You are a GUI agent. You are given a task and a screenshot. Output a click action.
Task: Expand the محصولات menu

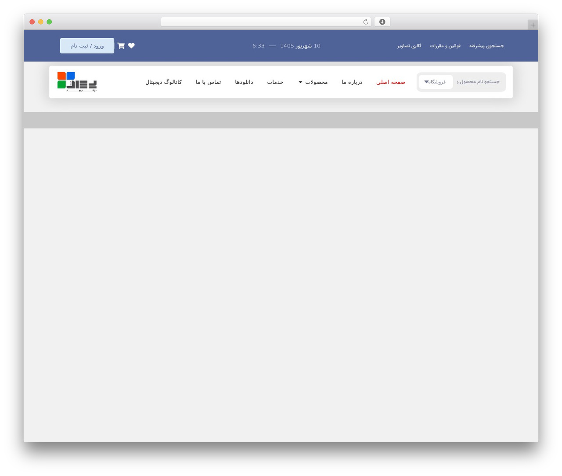click(313, 82)
